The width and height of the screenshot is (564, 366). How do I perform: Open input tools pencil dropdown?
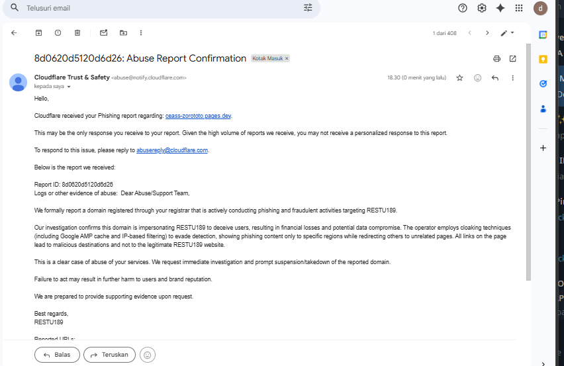point(508,32)
